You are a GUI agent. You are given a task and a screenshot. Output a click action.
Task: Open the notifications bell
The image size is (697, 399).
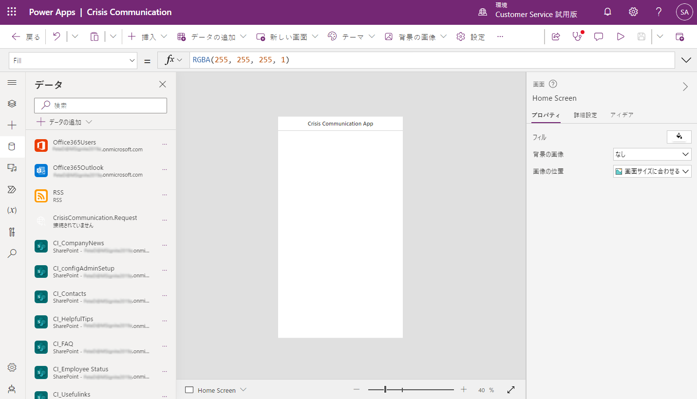pos(607,12)
